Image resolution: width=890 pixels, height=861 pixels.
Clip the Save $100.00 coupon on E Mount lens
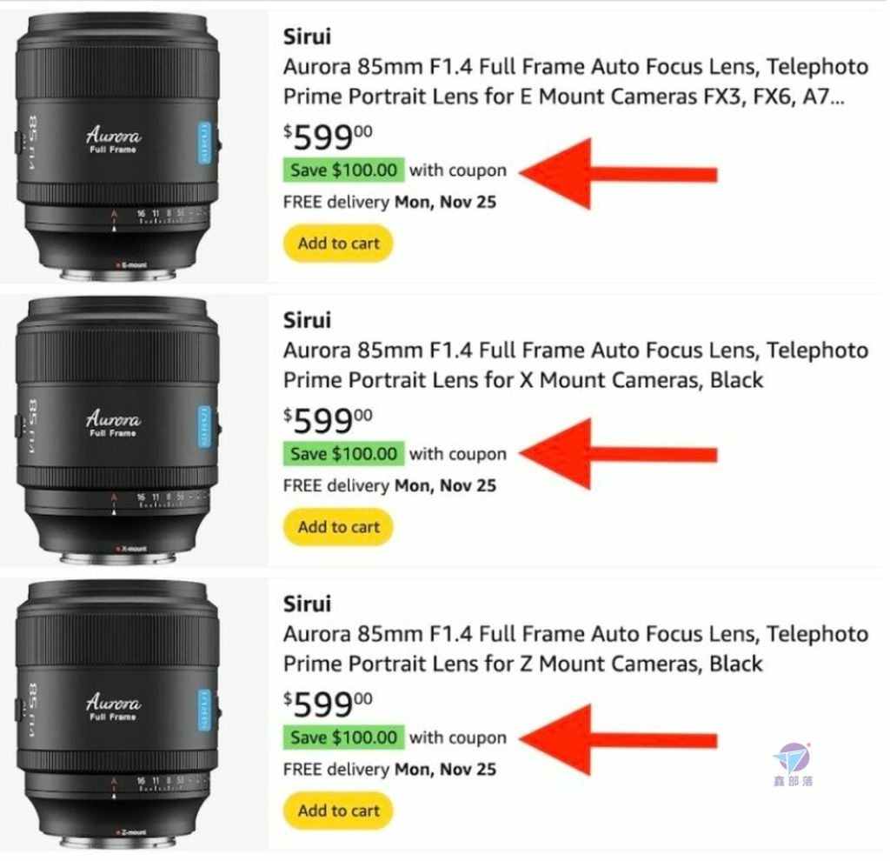(344, 170)
